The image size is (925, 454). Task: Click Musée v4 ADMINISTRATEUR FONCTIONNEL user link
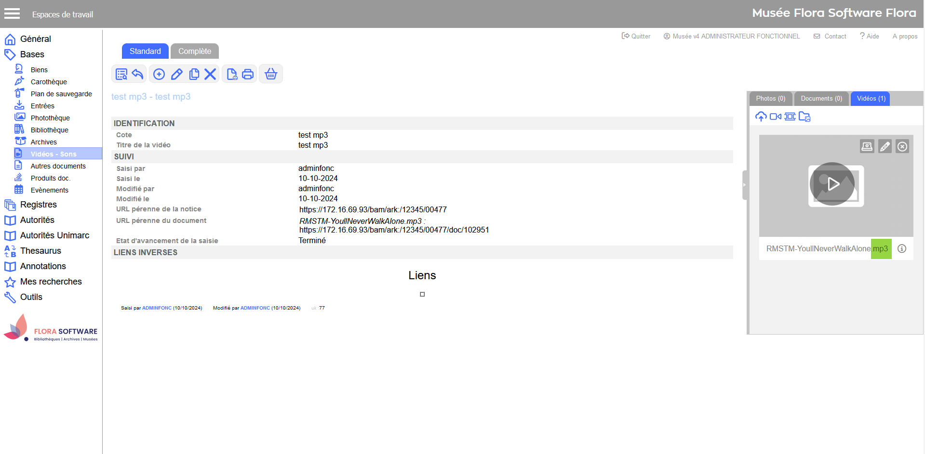(732, 36)
